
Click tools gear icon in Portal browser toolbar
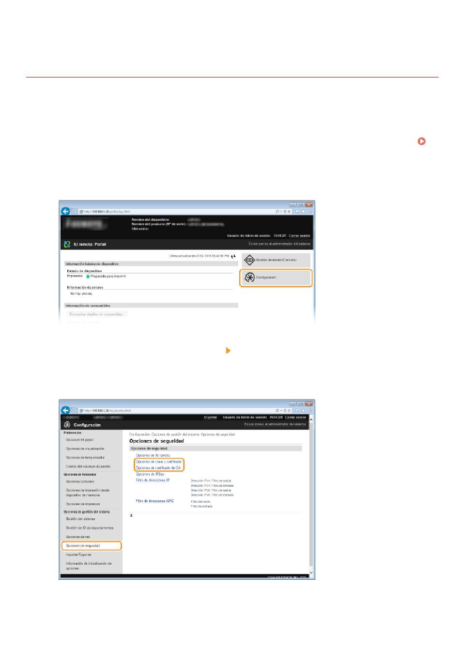click(309, 212)
